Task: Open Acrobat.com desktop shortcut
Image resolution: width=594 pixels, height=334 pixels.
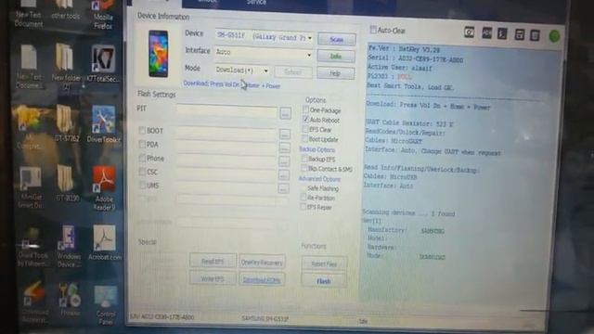Action: 105,242
